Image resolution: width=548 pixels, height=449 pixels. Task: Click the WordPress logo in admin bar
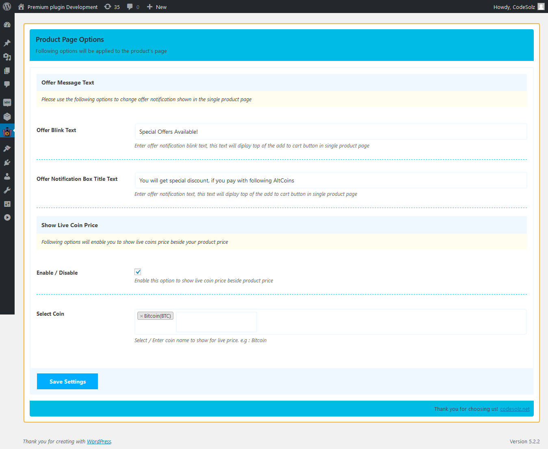[x=7, y=7]
